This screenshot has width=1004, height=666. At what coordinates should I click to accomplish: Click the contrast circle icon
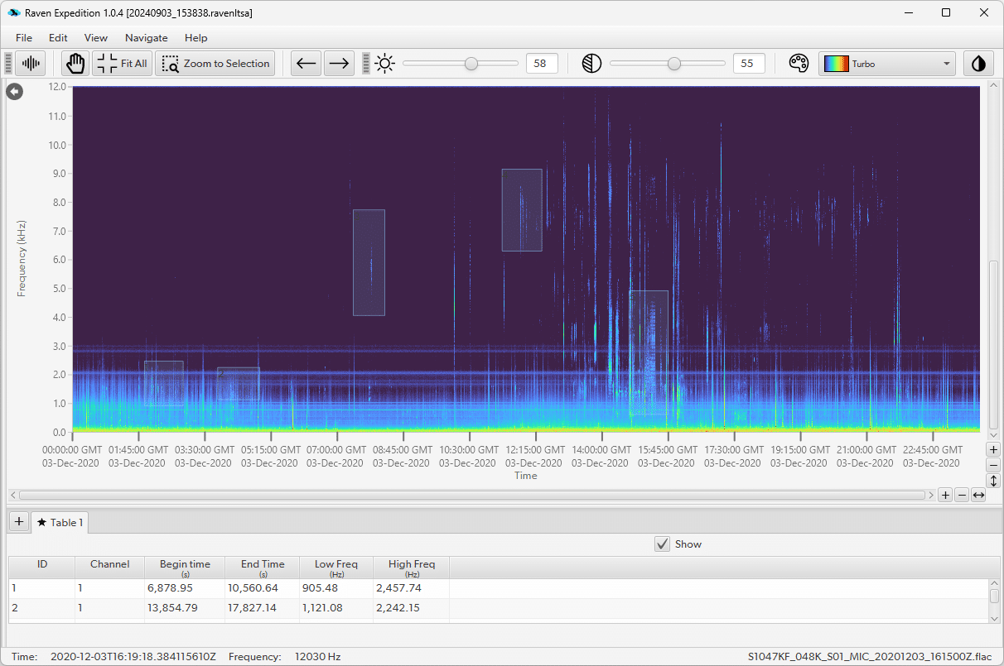pyautogui.click(x=591, y=64)
